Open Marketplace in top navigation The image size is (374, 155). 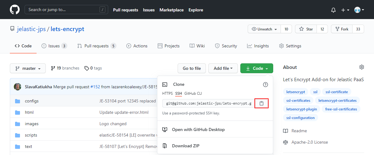point(171,10)
